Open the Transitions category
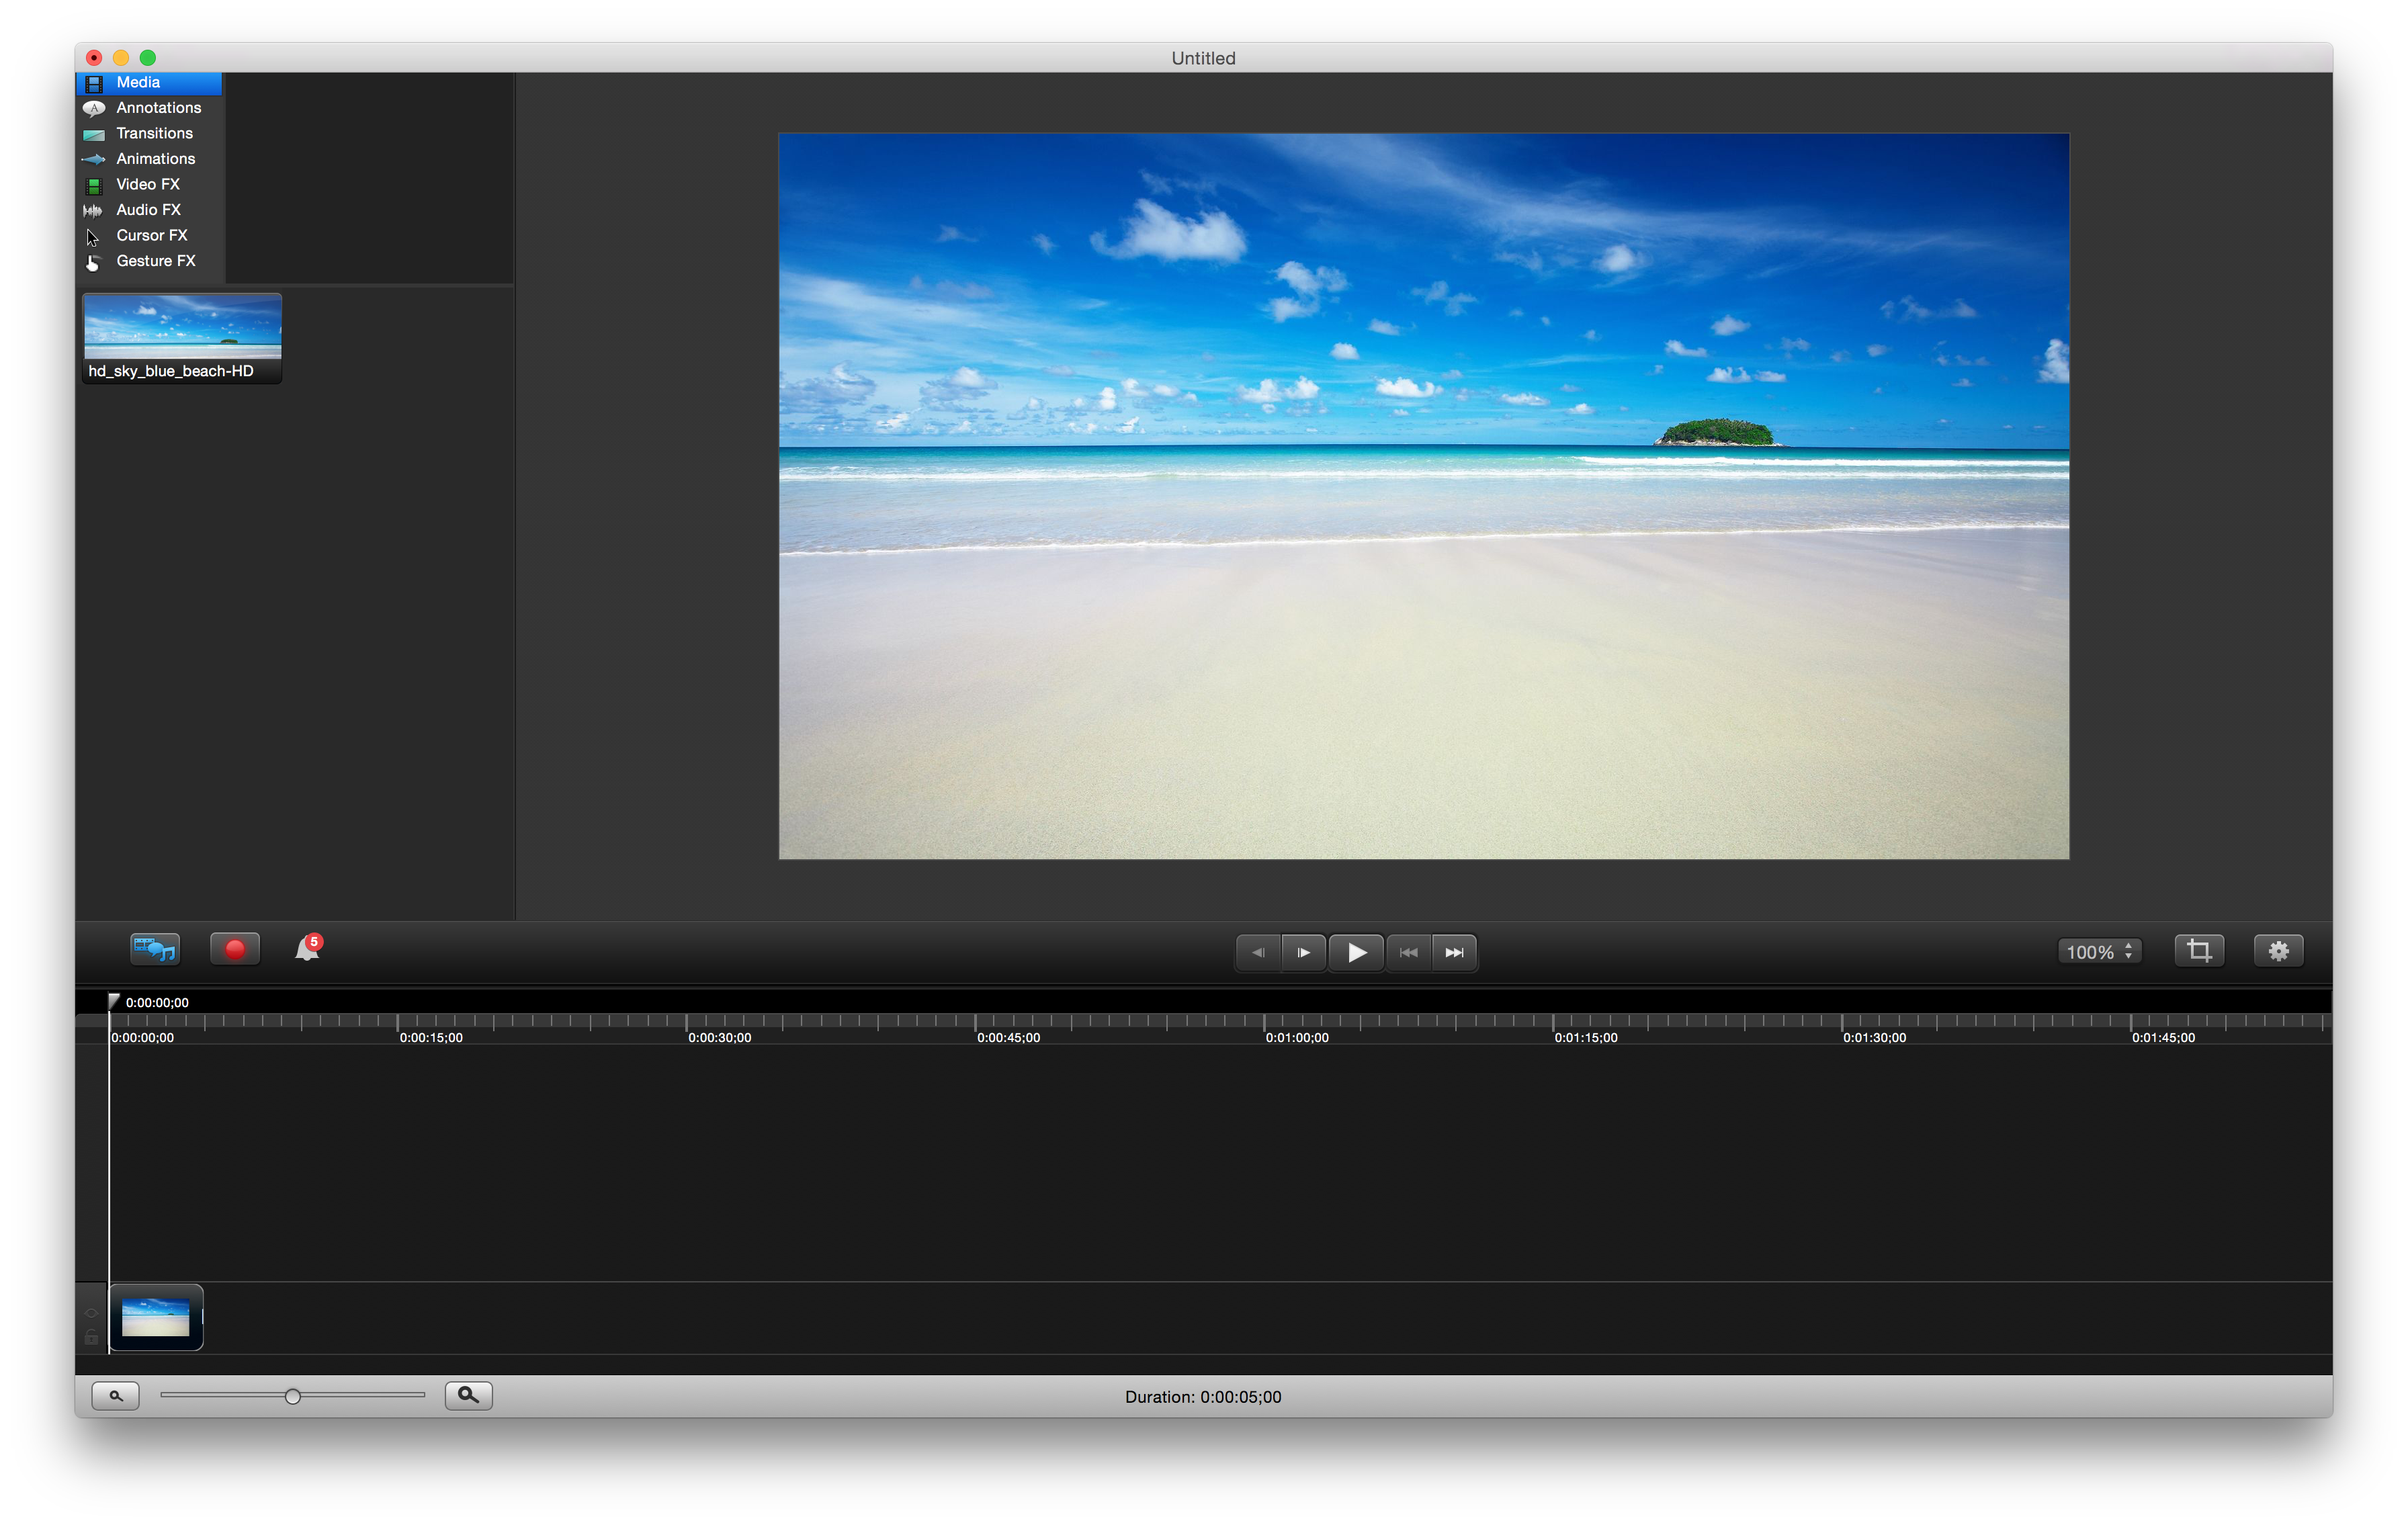2408x1525 pixels. (x=154, y=133)
